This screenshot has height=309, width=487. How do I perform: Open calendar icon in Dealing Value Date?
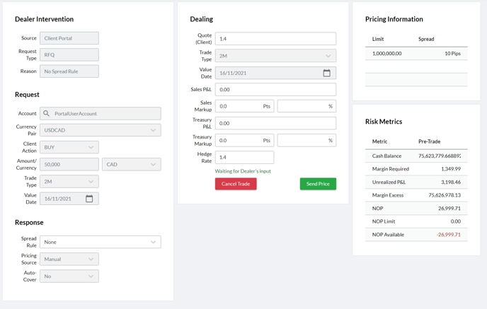coord(326,73)
